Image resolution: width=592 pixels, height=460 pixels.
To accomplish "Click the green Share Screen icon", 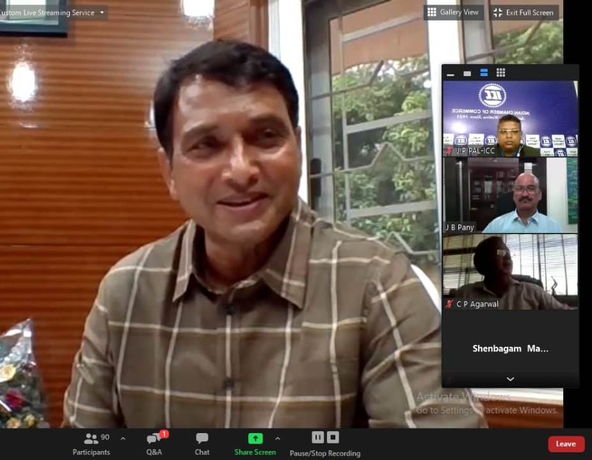I will (255, 438).
